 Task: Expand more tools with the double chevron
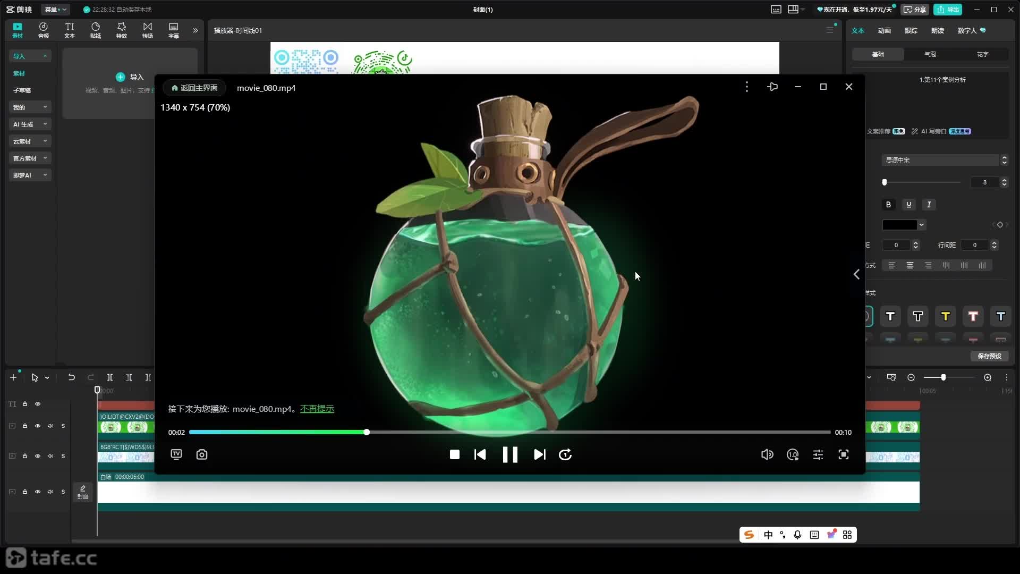coord(195,30)
